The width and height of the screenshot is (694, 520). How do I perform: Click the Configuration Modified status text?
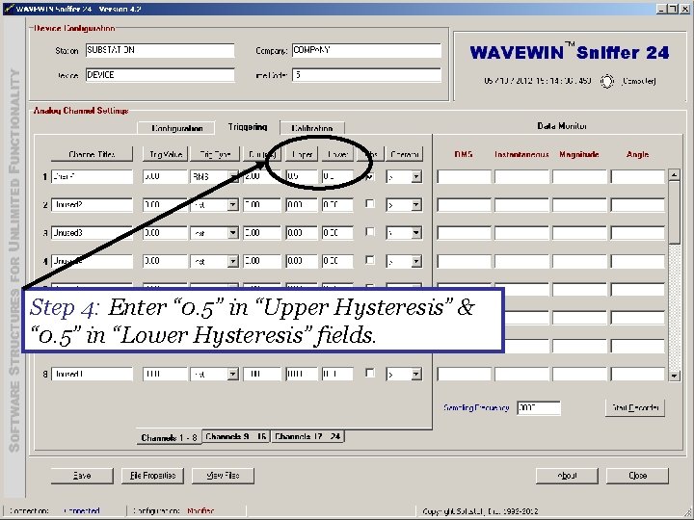[x=173, y=511]
